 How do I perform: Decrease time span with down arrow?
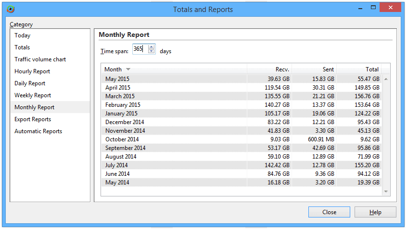(152, 52)
